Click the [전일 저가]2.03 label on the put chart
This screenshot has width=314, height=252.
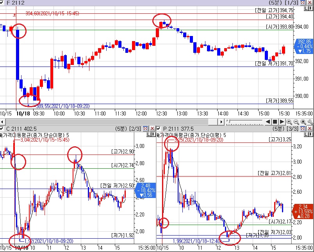tap(274, 232)
